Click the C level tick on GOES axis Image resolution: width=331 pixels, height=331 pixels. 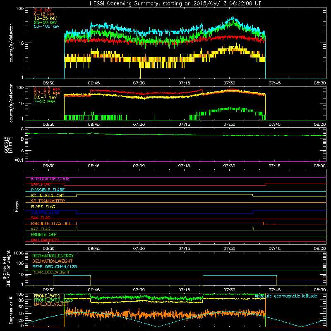22,129
